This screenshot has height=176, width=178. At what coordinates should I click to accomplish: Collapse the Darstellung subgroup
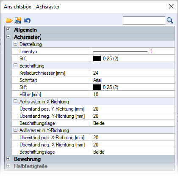(15, 44)
